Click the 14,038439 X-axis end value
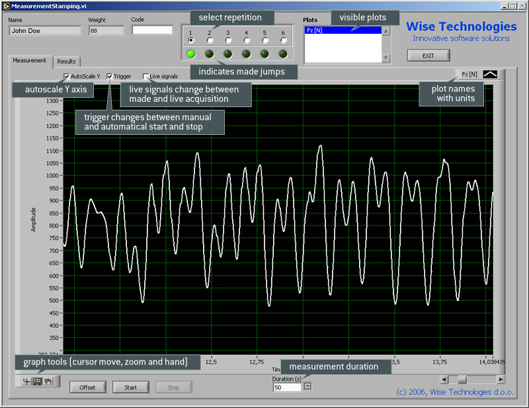The height and width of the screenshot is (408, 529). (493, 362)
